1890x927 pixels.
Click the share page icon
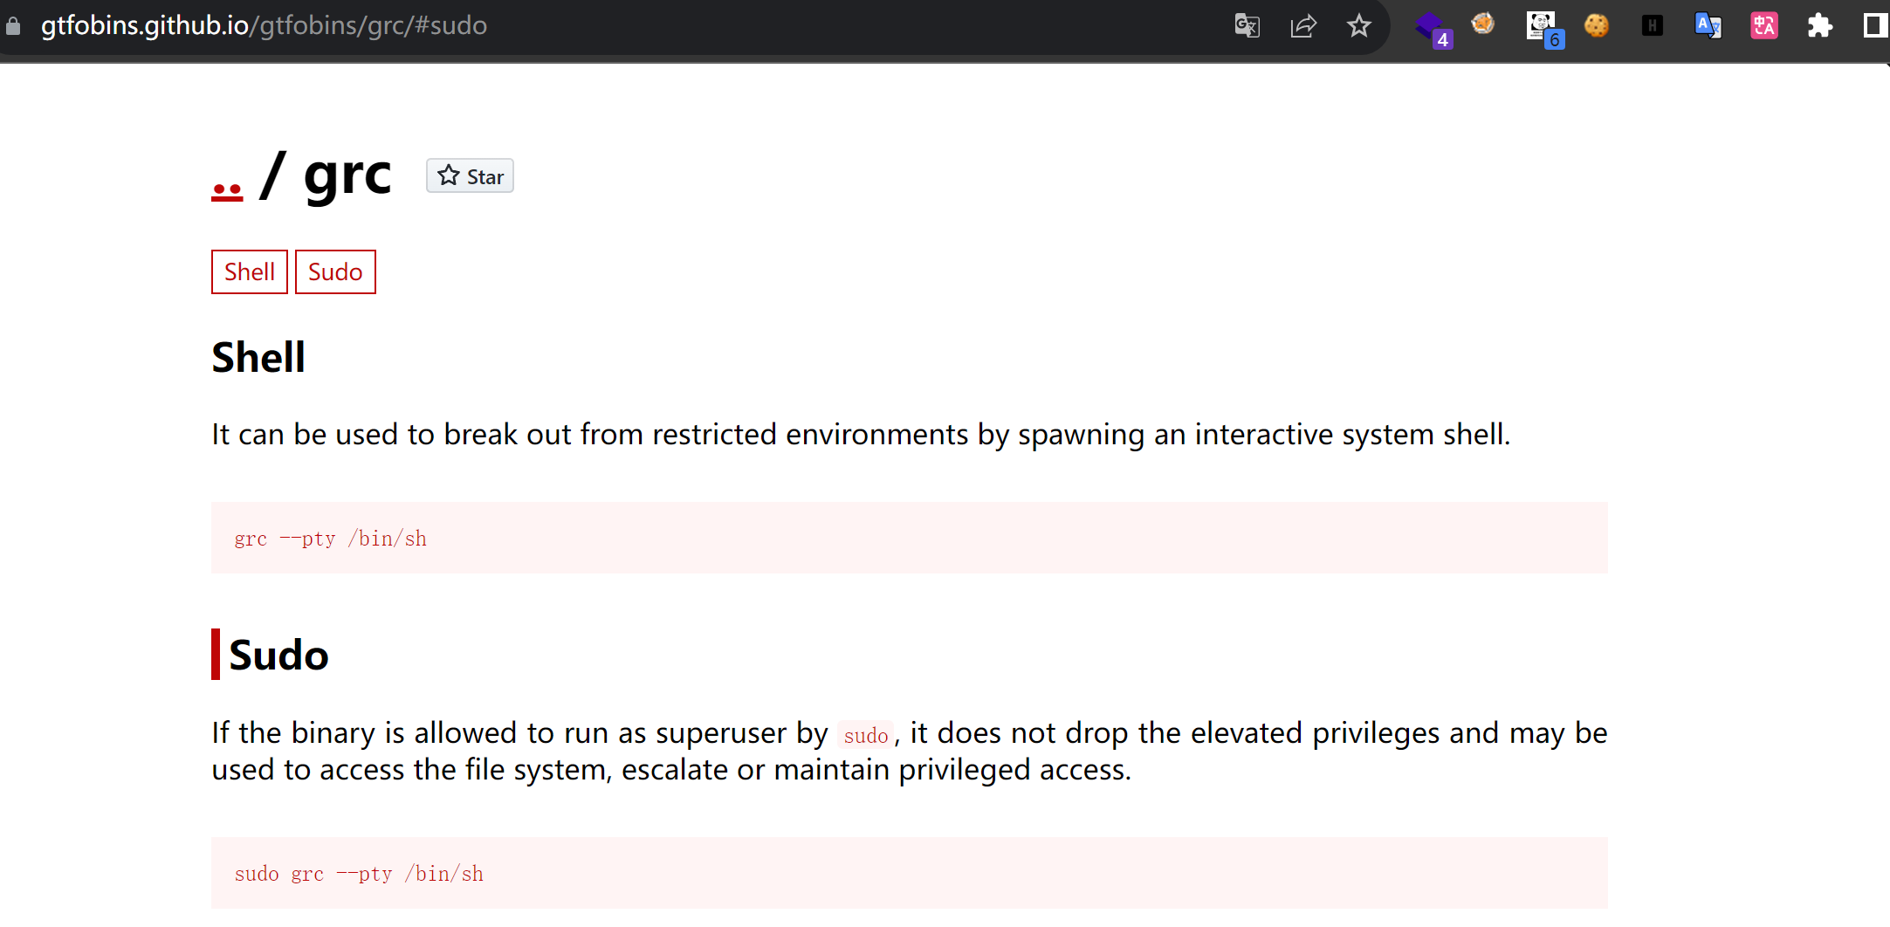1302,26
